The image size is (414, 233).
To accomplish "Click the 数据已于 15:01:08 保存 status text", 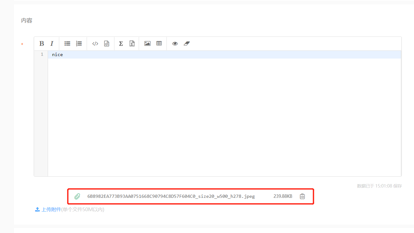I will 379,186.
